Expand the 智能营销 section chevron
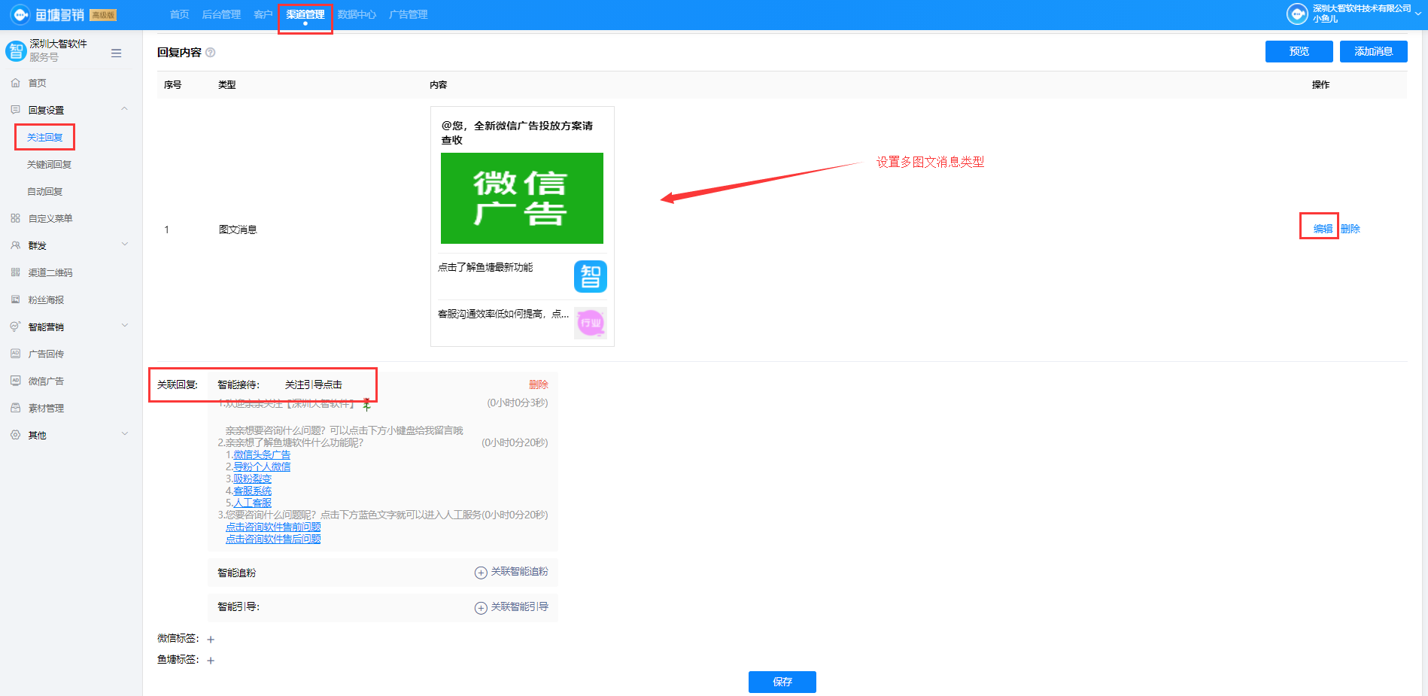The image size is (1428, 696). pyautogui.click(x=125, y=326)
